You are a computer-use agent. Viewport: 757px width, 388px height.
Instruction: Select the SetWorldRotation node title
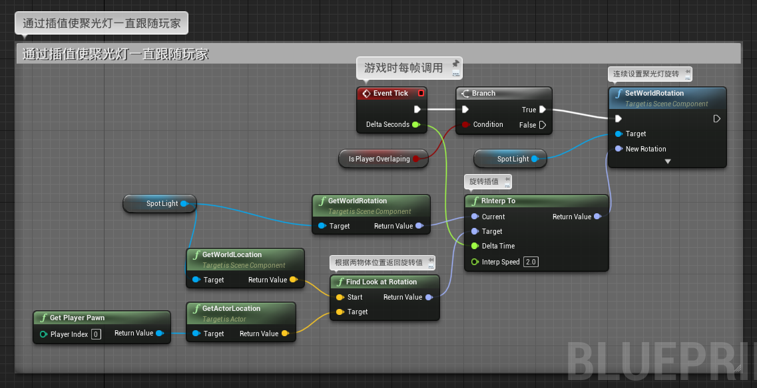[x=654, y=93]
